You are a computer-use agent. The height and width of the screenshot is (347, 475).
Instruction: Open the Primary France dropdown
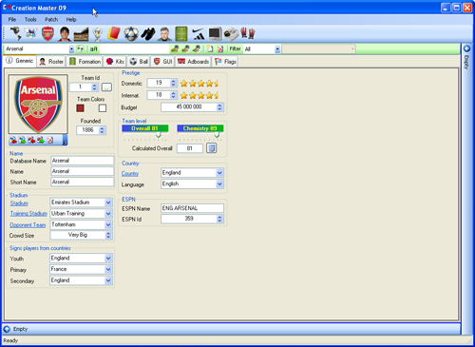point(108,269)
